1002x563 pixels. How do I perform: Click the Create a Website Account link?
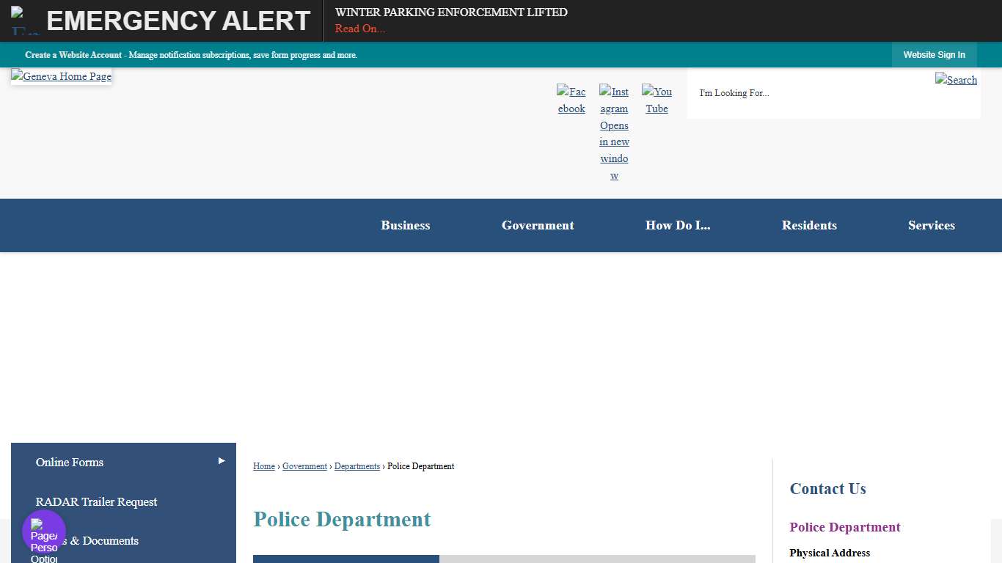(73, 55)
